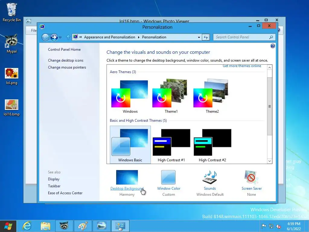Select the Windows Basic theme
The height and width of the screenshot is (232, 309).
pyautogui.click(x=130, y=145)
